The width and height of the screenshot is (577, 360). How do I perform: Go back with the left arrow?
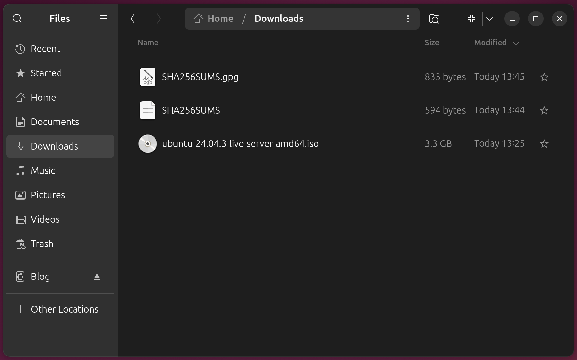(133, 19)
